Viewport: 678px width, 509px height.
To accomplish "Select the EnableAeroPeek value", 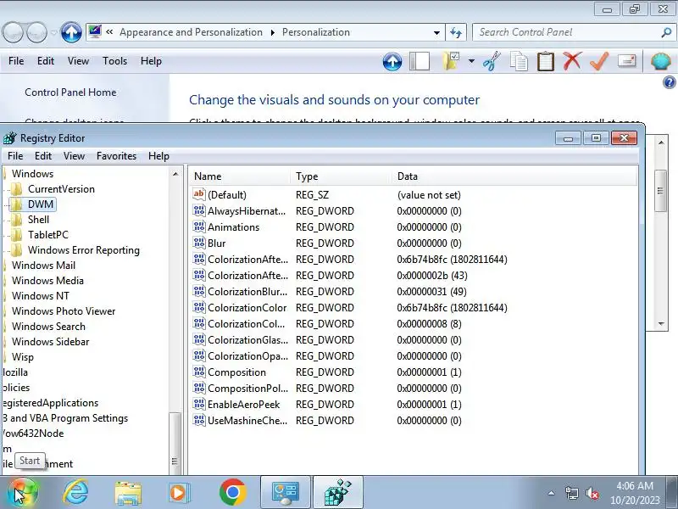I will click(x=244, y=405).
